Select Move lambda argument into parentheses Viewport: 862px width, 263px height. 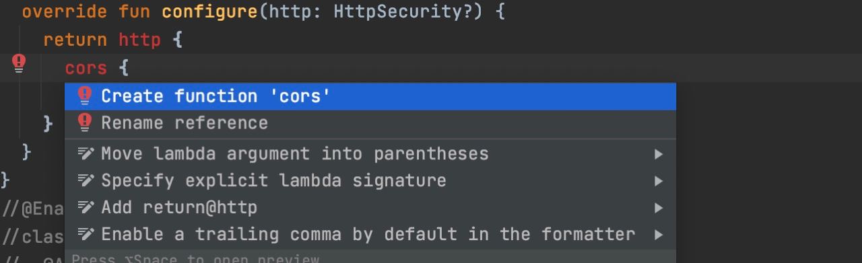370,153
